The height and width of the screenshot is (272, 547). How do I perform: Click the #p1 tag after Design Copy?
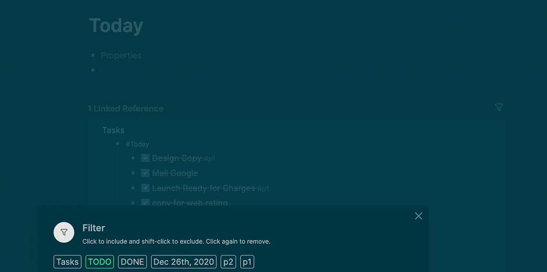click(209, 159)
